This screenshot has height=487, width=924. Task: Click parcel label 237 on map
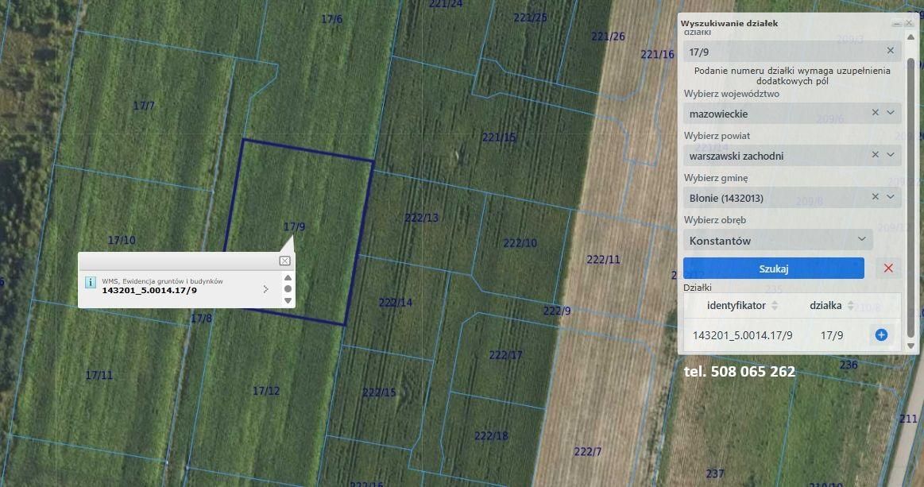pyautogui.click(x=715, y=473)
